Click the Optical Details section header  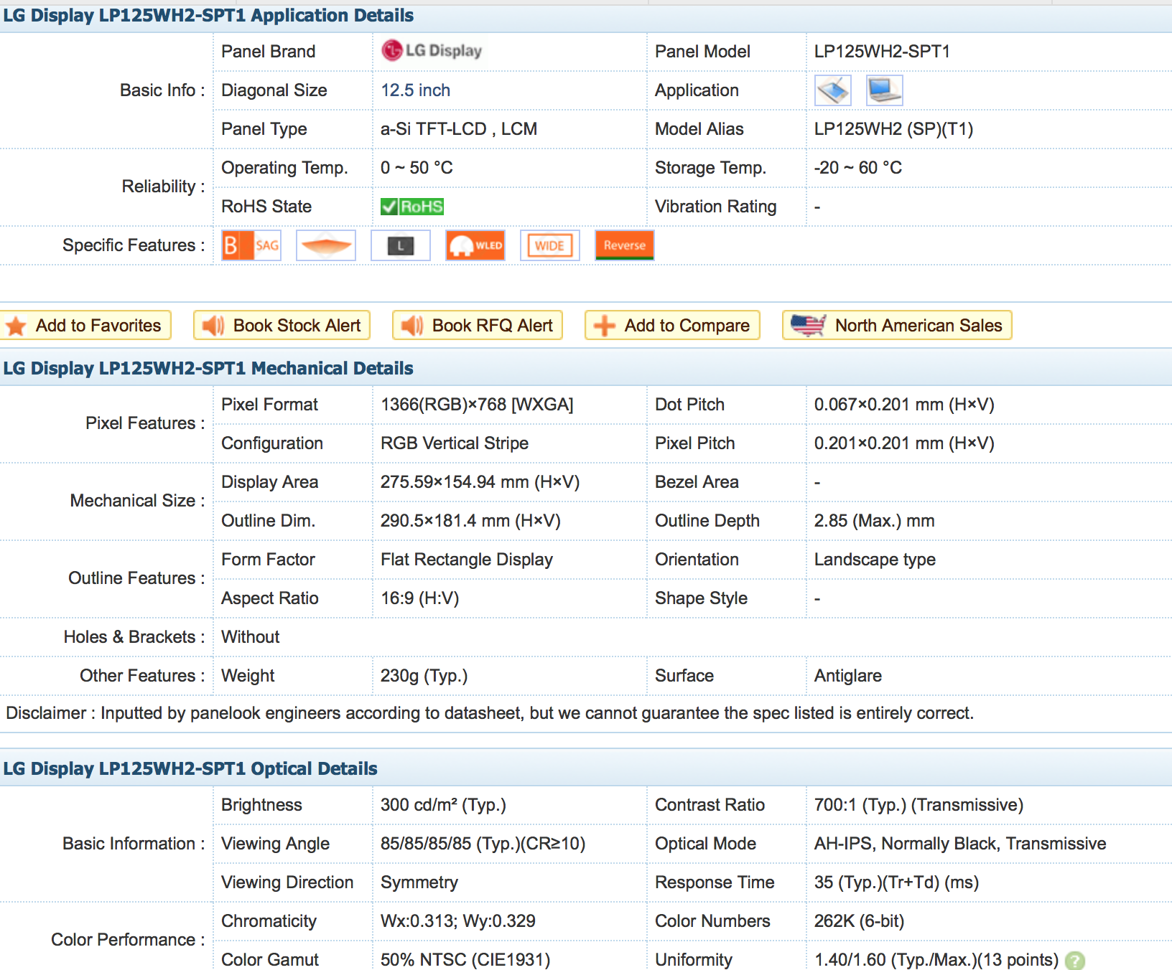pos(190,769)
